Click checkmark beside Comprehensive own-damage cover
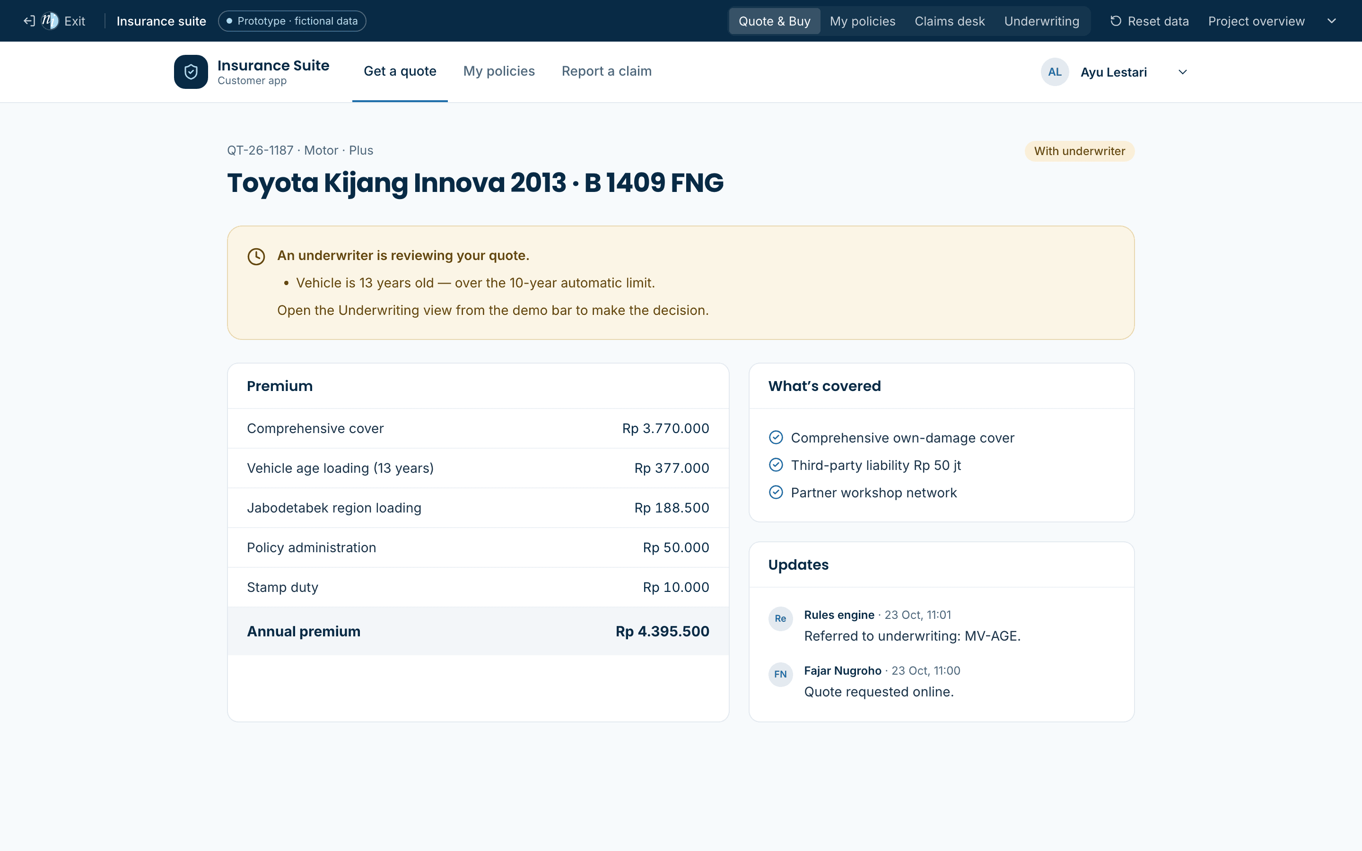Screen dimensions: 1362x851 [x=776, y=437]
